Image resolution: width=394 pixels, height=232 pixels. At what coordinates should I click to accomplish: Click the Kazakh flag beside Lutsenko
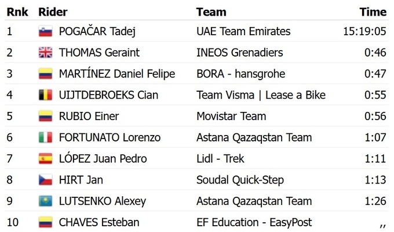[45, 201]
